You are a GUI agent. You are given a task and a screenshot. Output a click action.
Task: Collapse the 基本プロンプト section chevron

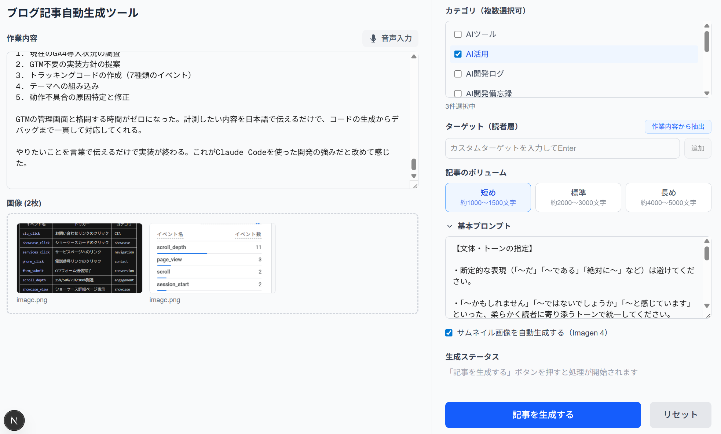click(450, 226)
